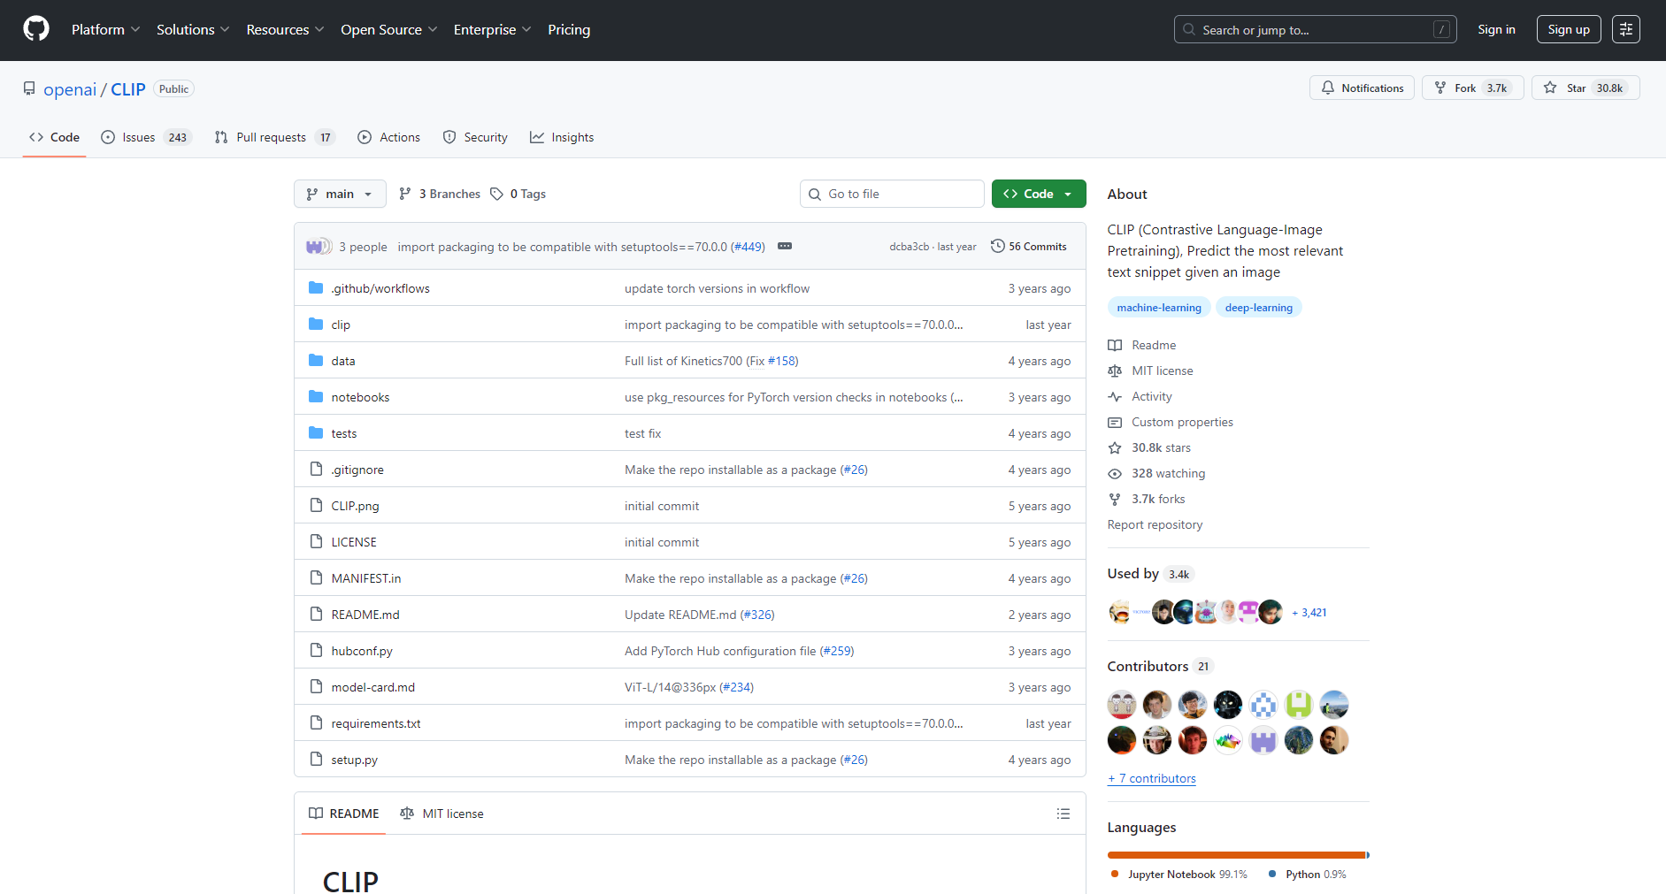Open the Enterprise dropdown menu
The height and width of the screenshot is (894, 1666).
click(493, 29)
